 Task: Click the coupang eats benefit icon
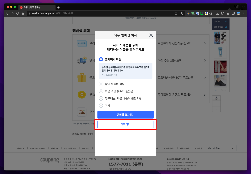click(82, 112)
